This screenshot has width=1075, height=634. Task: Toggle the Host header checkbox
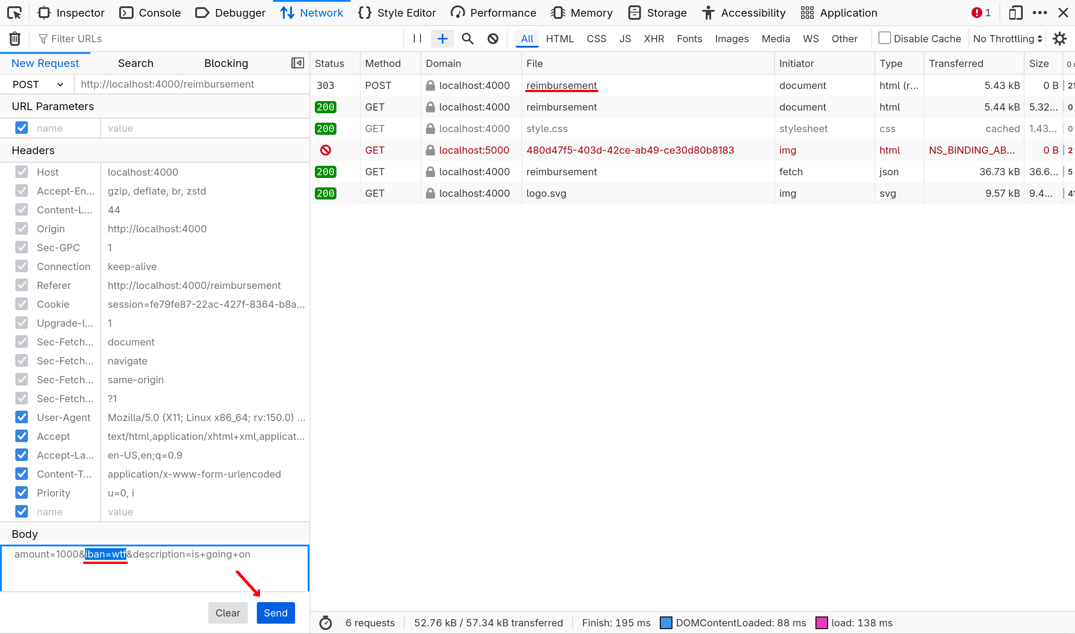[22, 172]
